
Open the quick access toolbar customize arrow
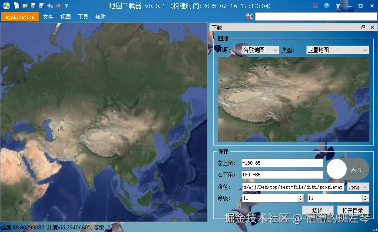[x=66, y=6]
